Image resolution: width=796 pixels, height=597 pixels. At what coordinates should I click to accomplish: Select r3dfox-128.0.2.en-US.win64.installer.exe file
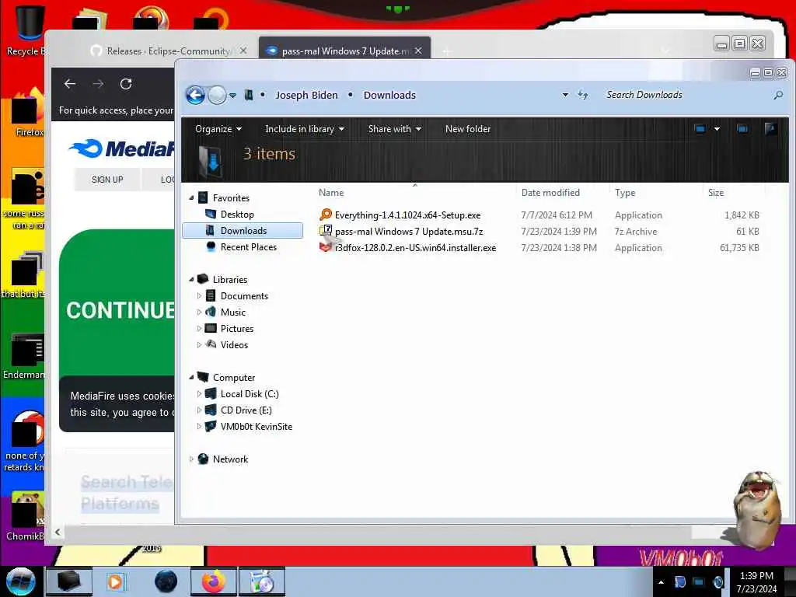click(415, 248)
